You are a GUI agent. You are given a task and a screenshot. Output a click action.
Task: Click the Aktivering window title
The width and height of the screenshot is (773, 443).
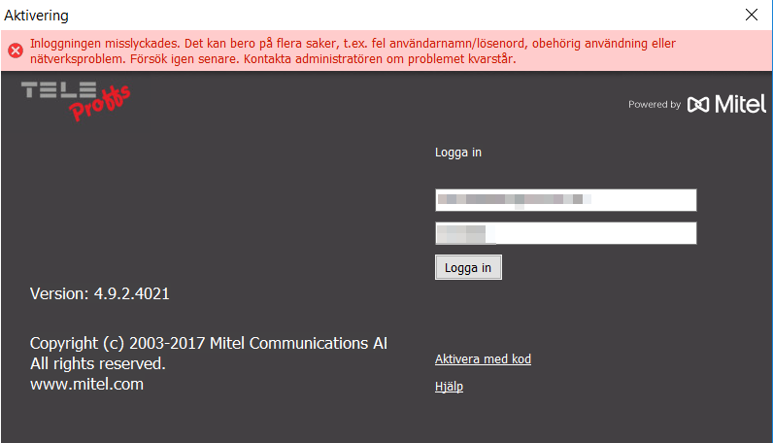[x=37, y=16]
